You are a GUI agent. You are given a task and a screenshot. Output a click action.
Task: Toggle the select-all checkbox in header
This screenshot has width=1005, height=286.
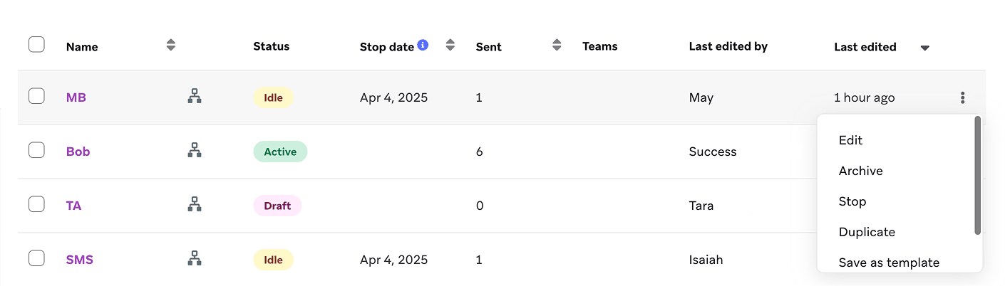click(36, 45)
